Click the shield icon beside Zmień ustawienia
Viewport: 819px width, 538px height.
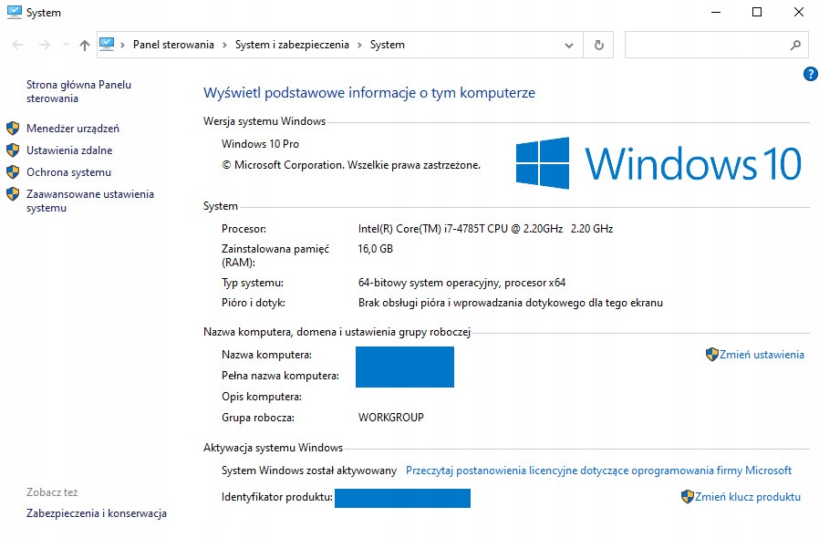(x=712, y=355)
